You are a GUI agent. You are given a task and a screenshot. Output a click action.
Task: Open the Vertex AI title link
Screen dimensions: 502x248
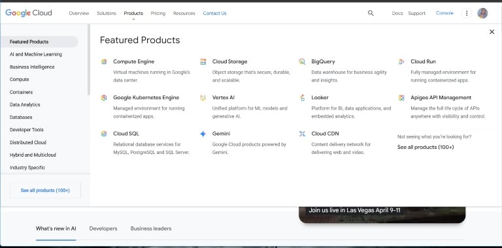223,97
